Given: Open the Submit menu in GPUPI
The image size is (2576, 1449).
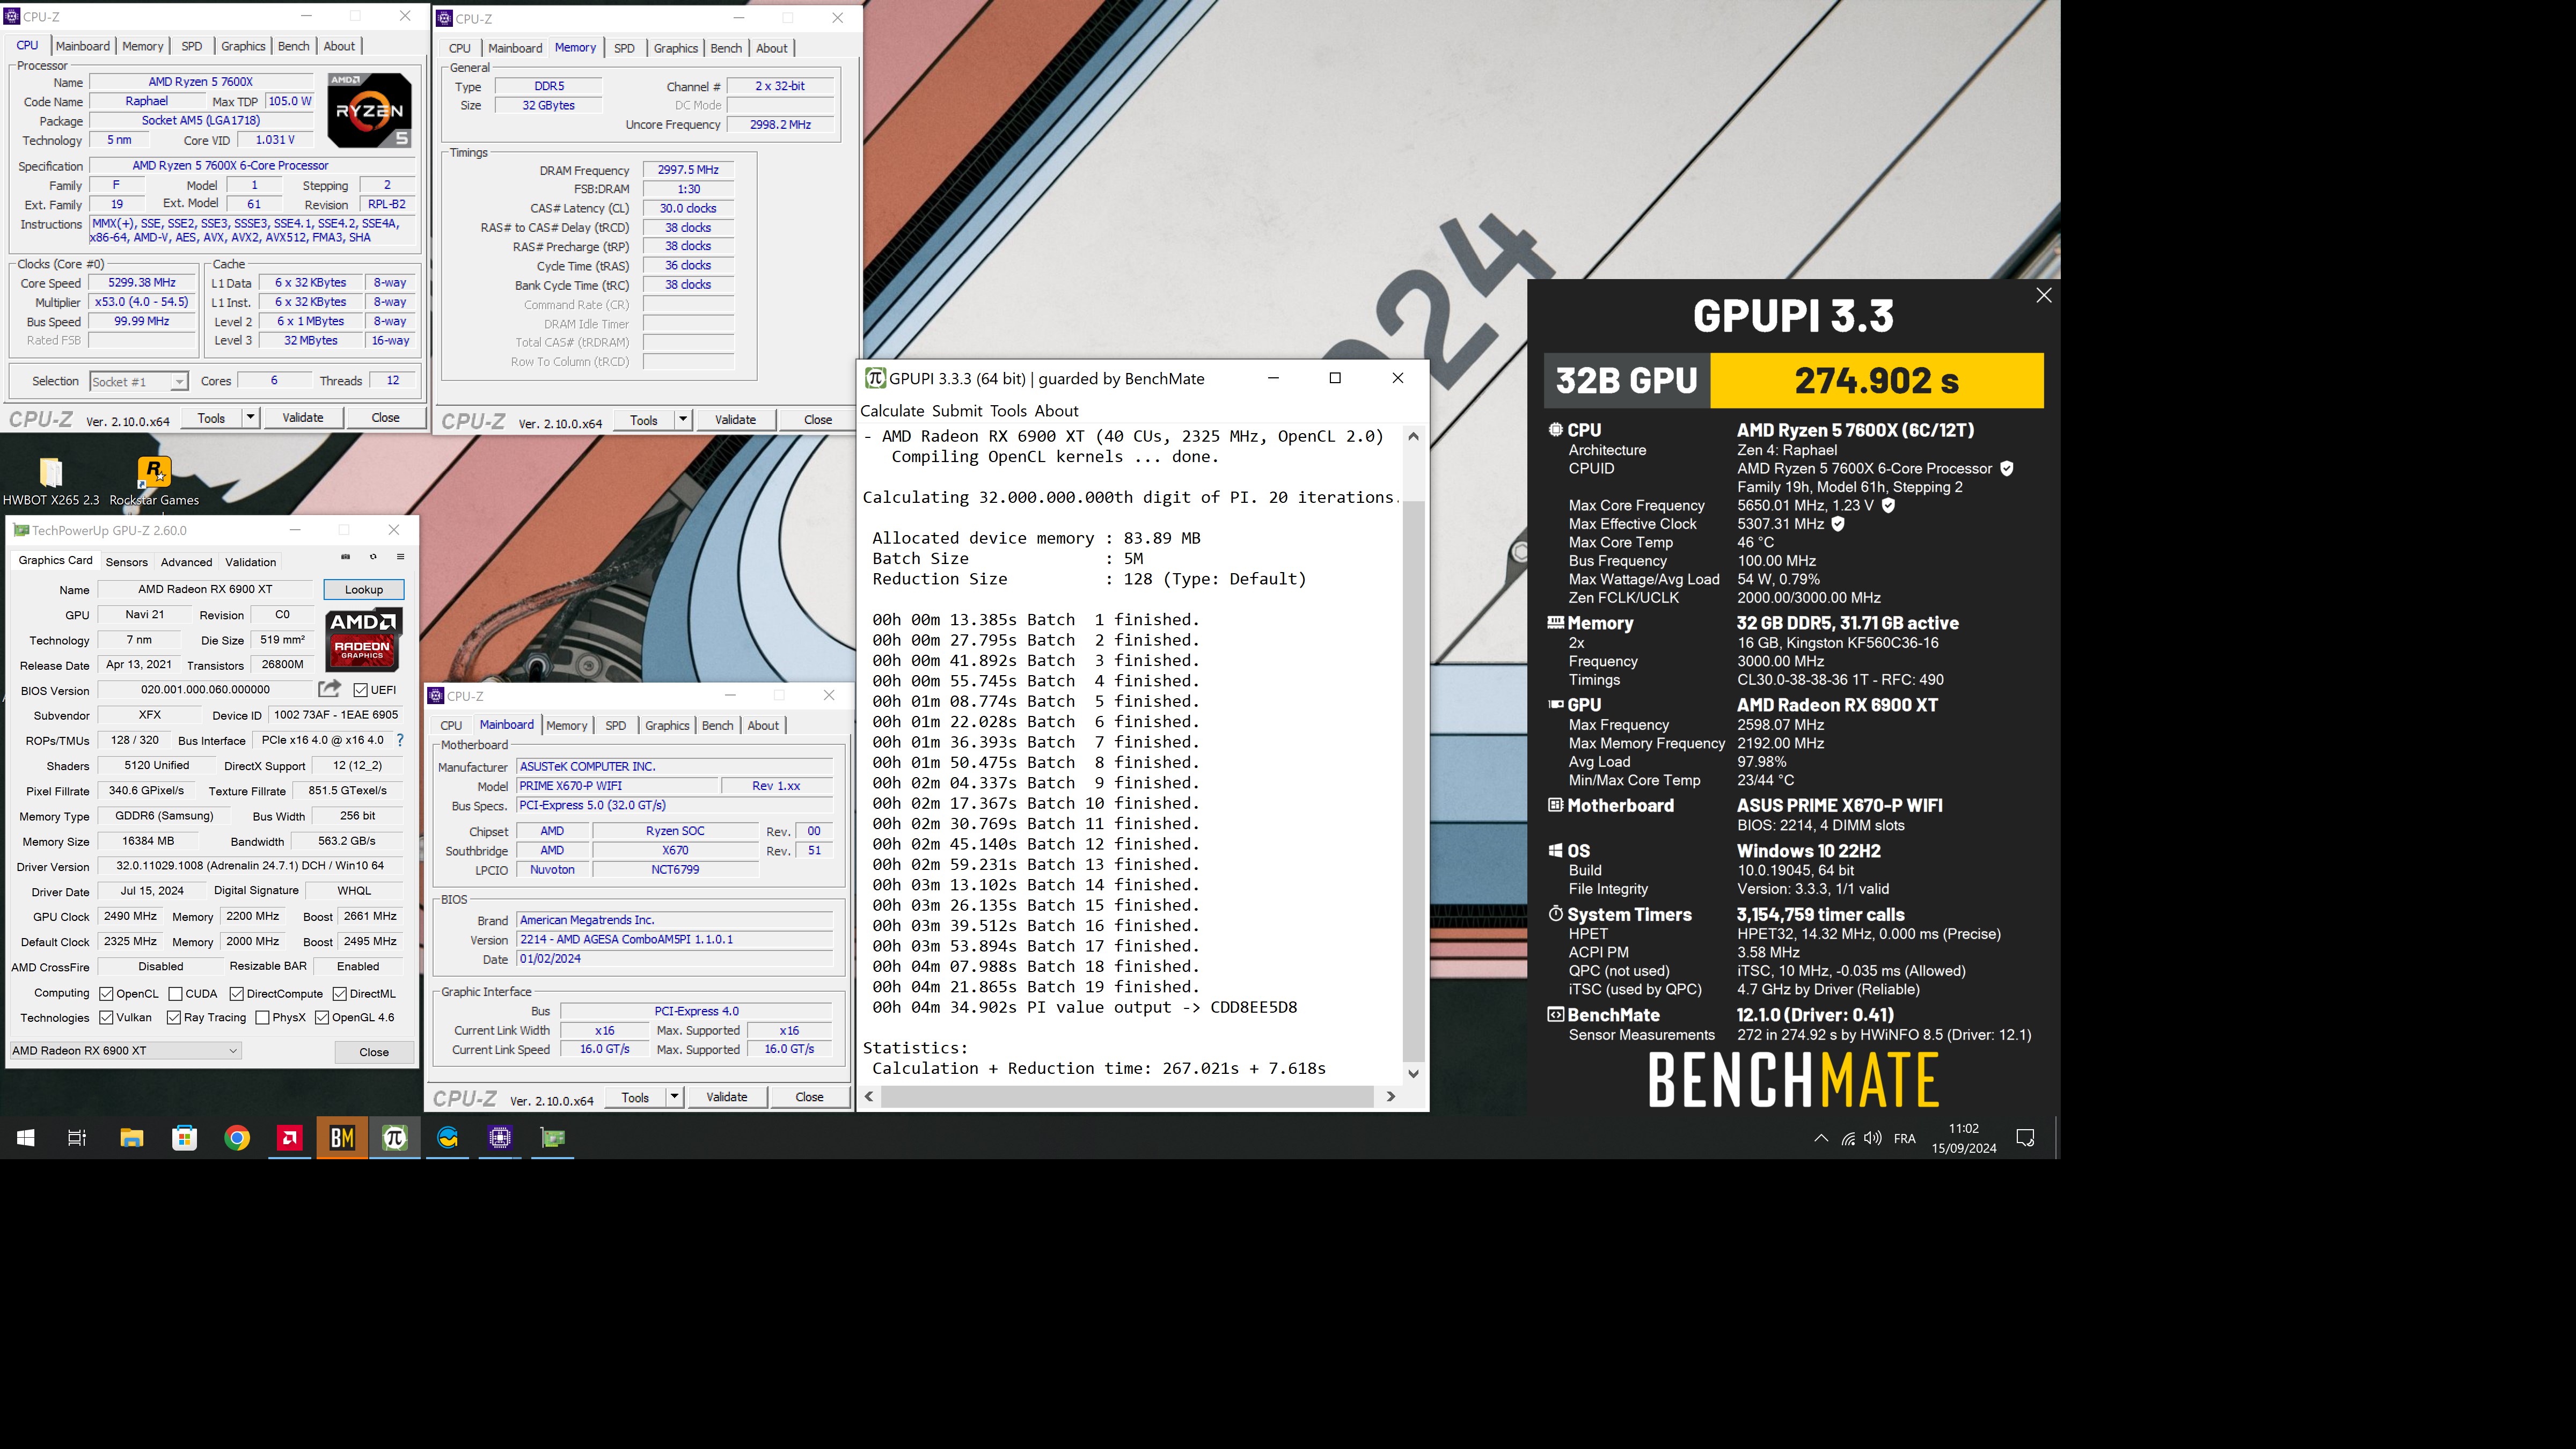Looking at the screenshot, I should (x=957, y=411).
